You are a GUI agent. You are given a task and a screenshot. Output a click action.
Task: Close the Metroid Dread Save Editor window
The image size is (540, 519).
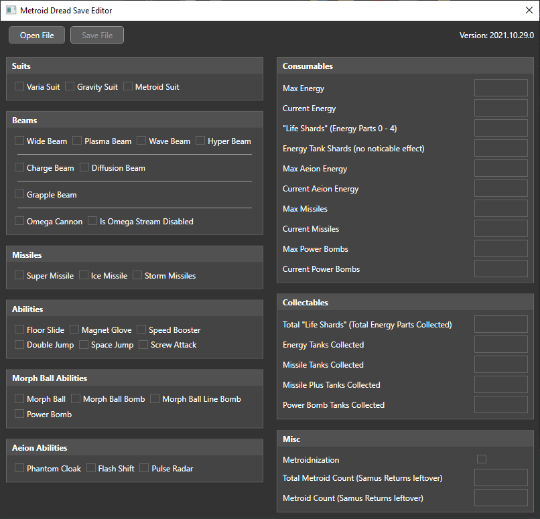529,10
